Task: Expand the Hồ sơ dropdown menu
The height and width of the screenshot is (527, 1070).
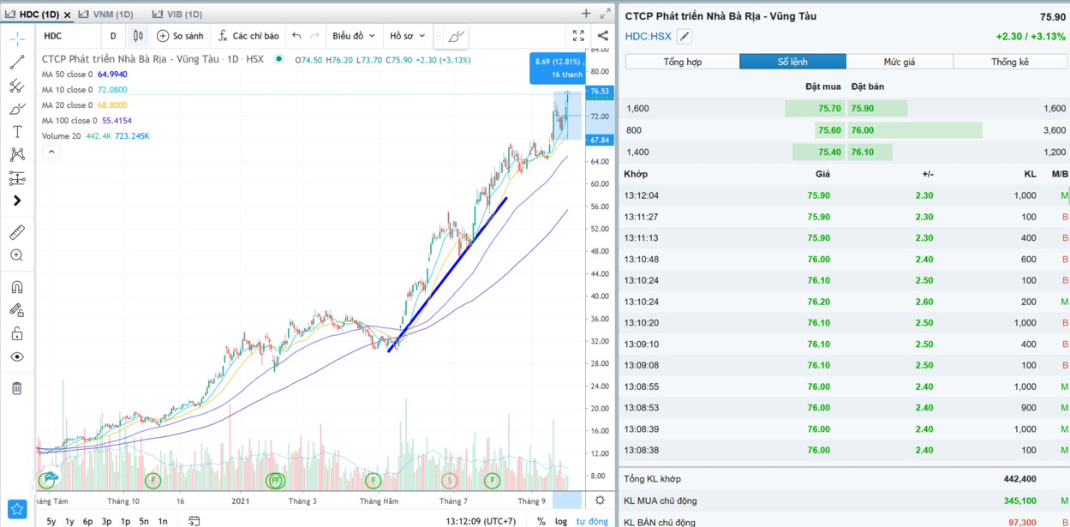Action: tap(408, 36)
